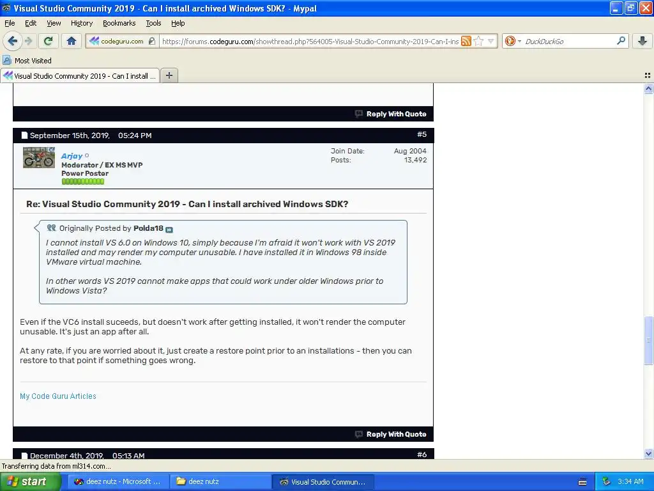
Task: Reload the current page
Action: click(x=49, y=41)
